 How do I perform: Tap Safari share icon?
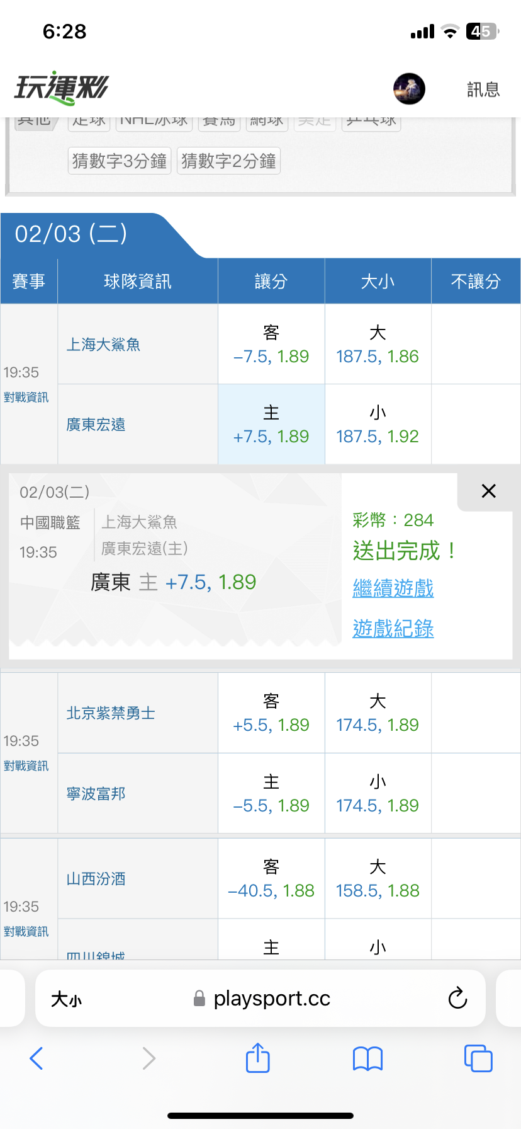click(x=257, y=1058)
